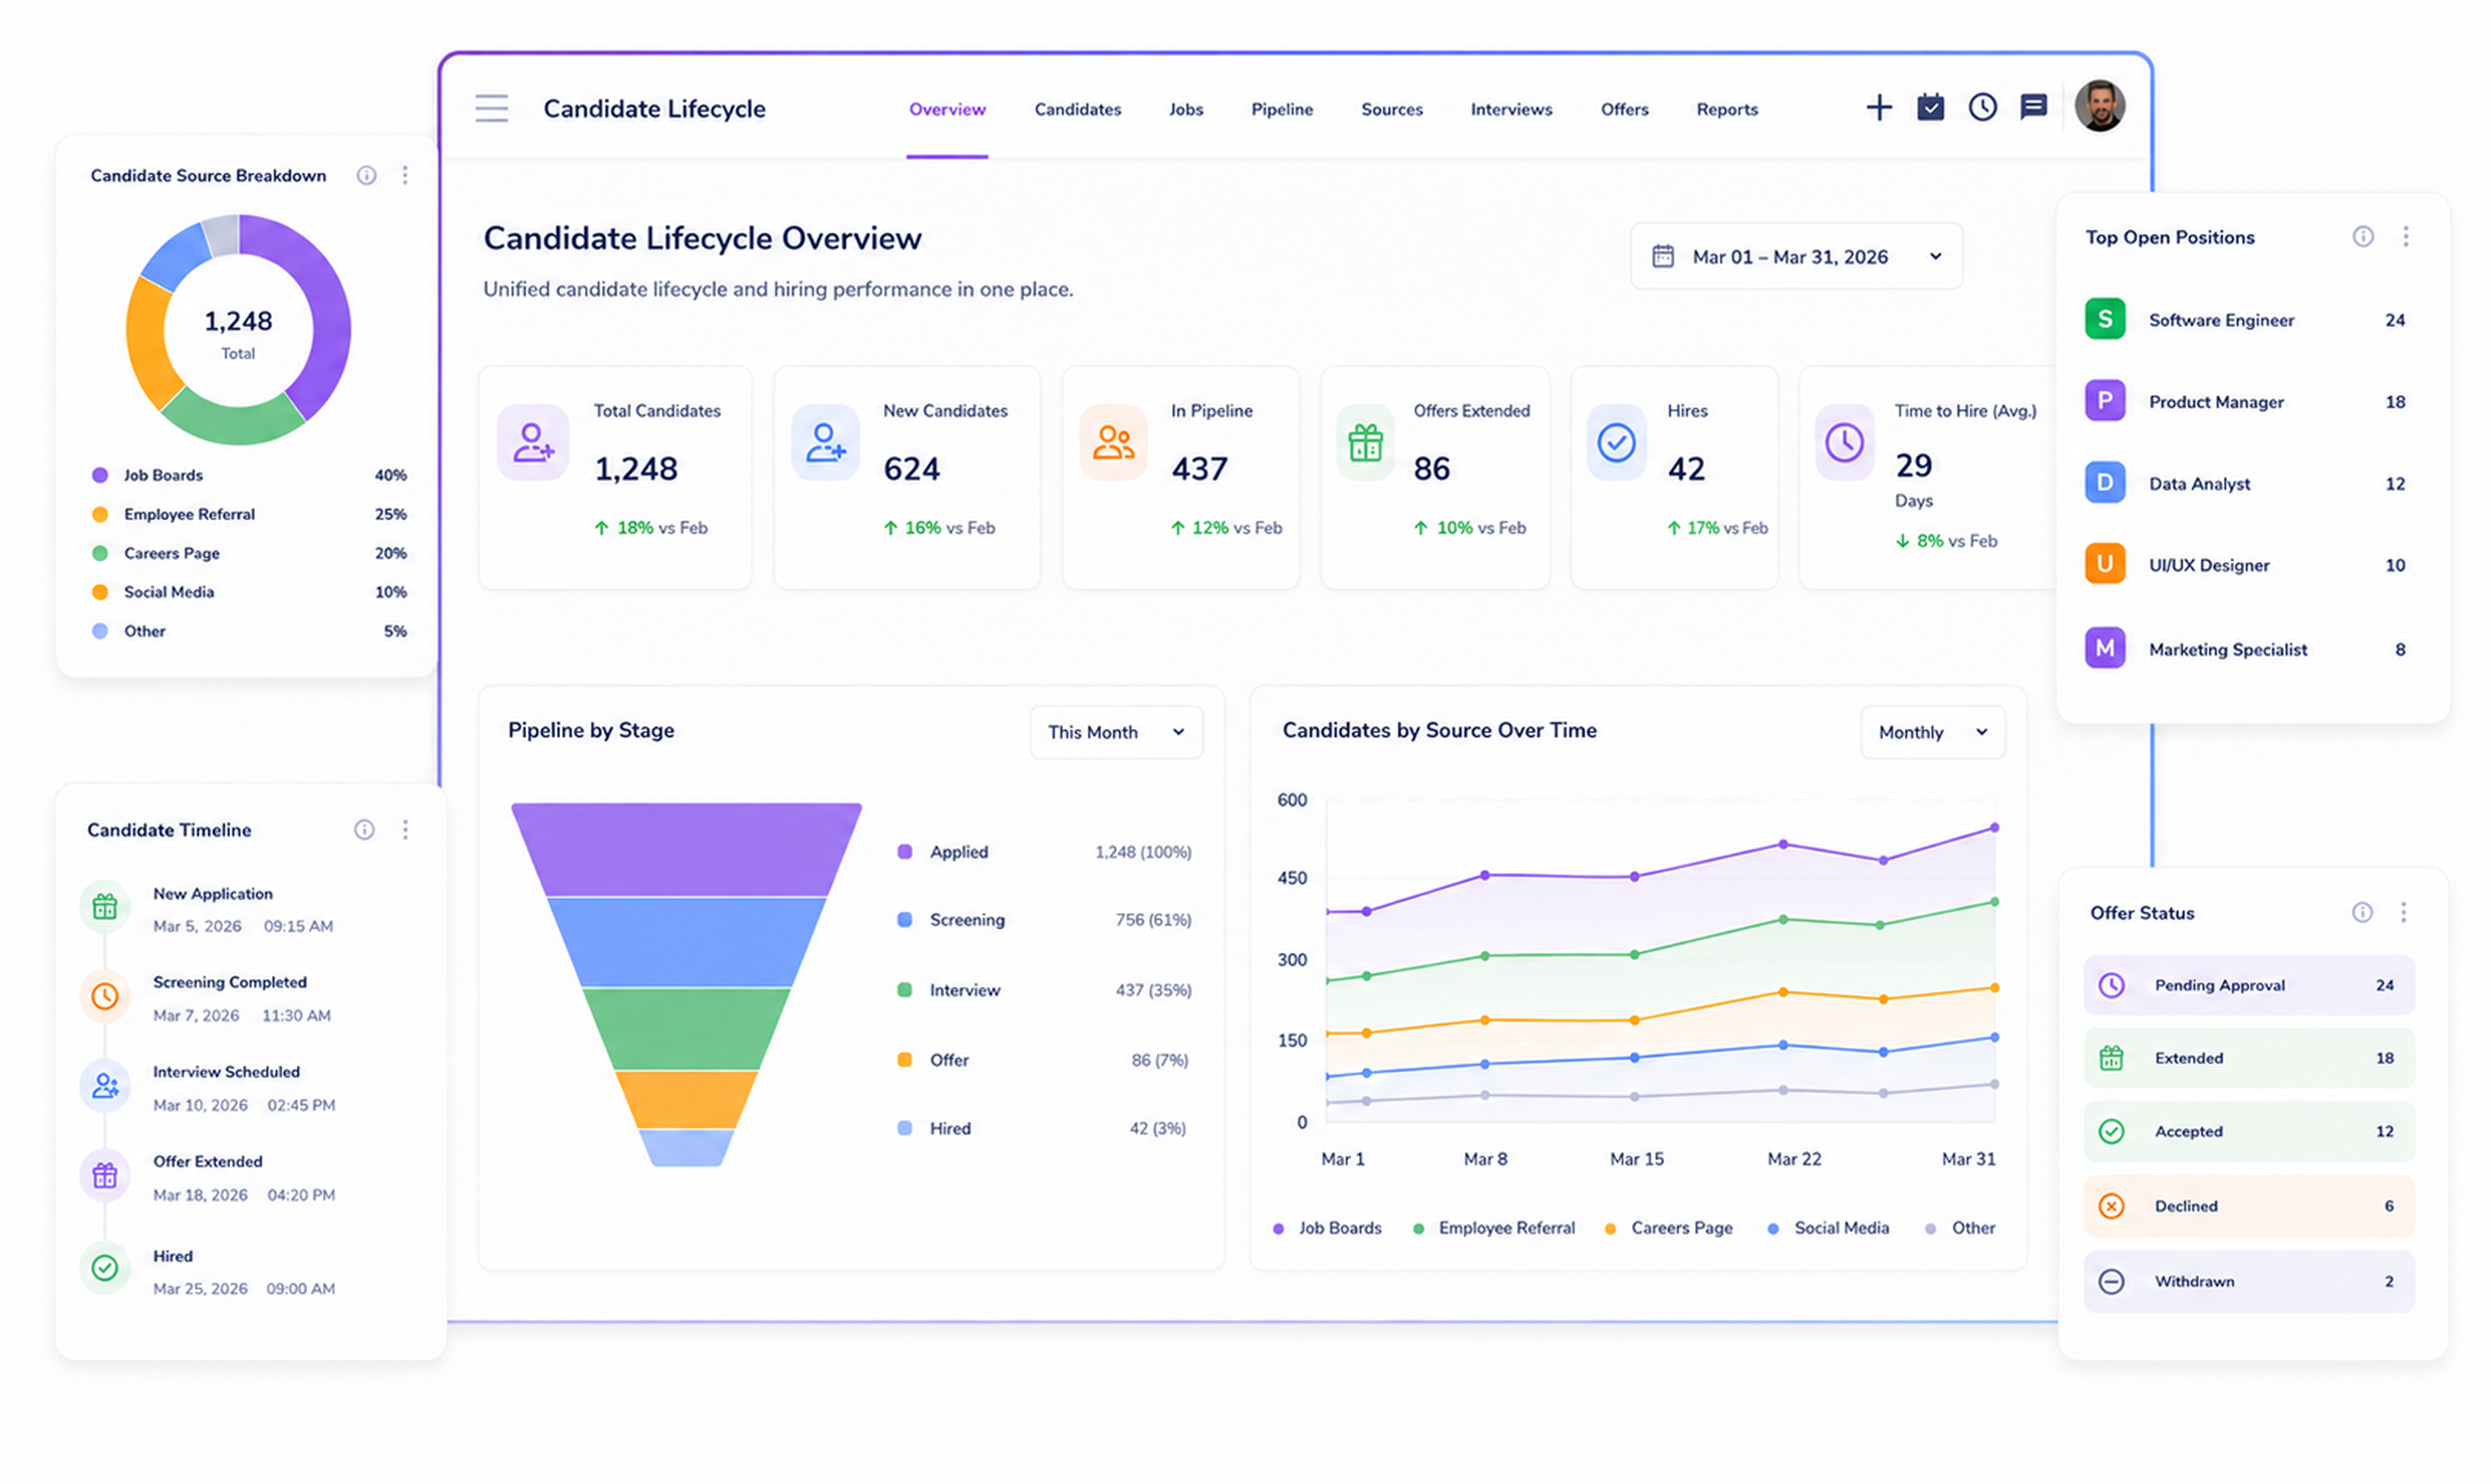The width and height of the screenshot is (2491, 1484).
Task: Switch to the Offers tab
Action: (x=1624, y=110)
